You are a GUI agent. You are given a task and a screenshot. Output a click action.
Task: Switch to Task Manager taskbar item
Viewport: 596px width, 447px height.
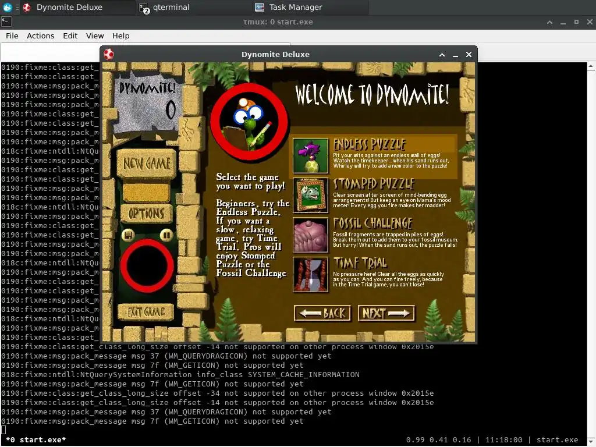point(310,7)
